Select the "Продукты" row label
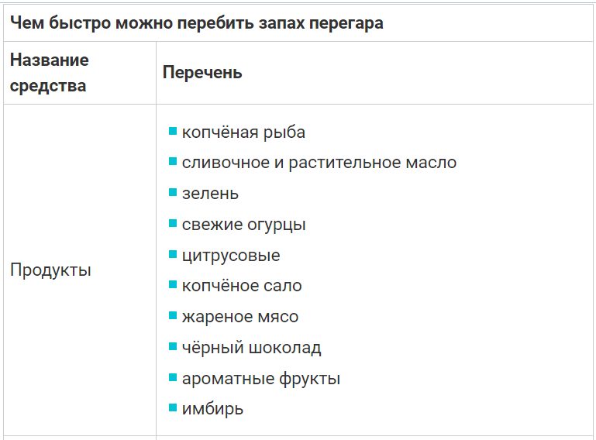Screen dimensions: 596x440 (50, 270)
